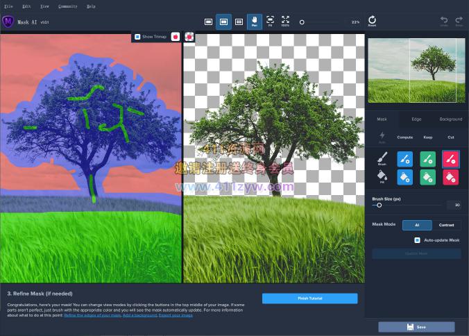Screen dimensions: 469x336
Task: Switch Mask Mode to Contrast
Action: tap(446, 225)
